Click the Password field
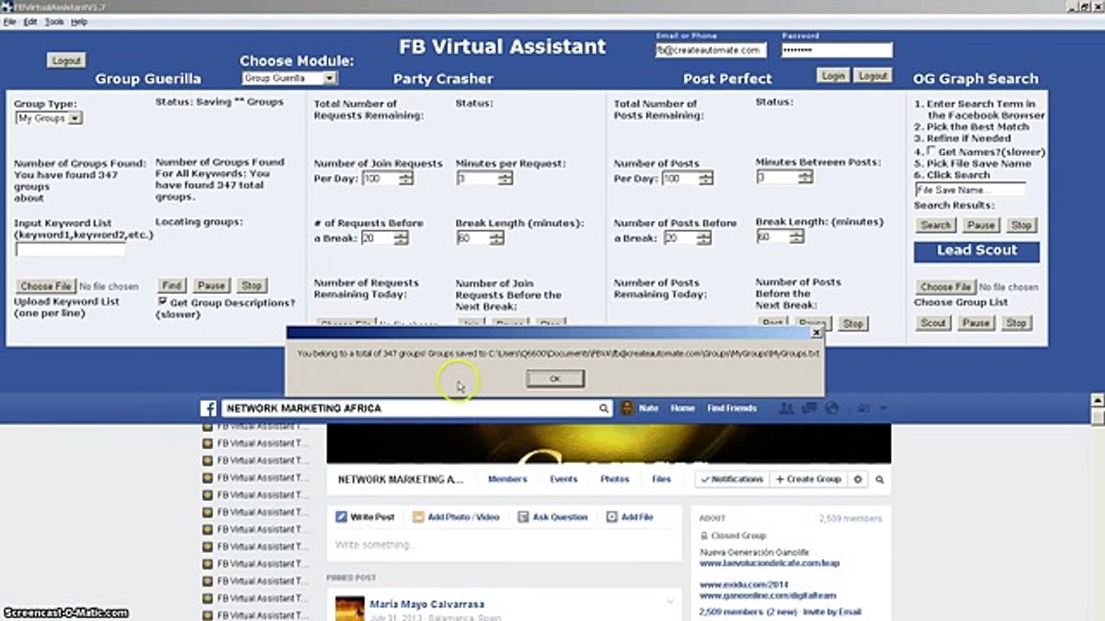Image resolution: width=1105 pixels, height=621 pixels. (837, 51)
